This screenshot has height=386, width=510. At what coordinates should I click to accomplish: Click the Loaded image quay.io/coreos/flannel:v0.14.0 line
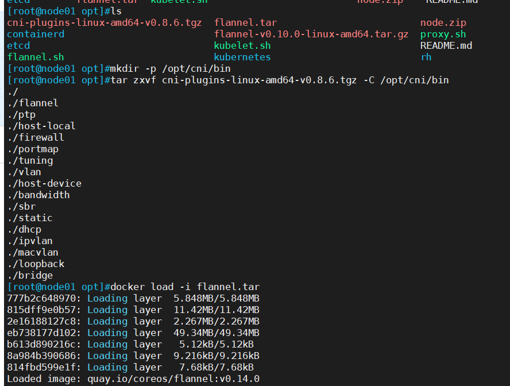[x=133, y=379]
